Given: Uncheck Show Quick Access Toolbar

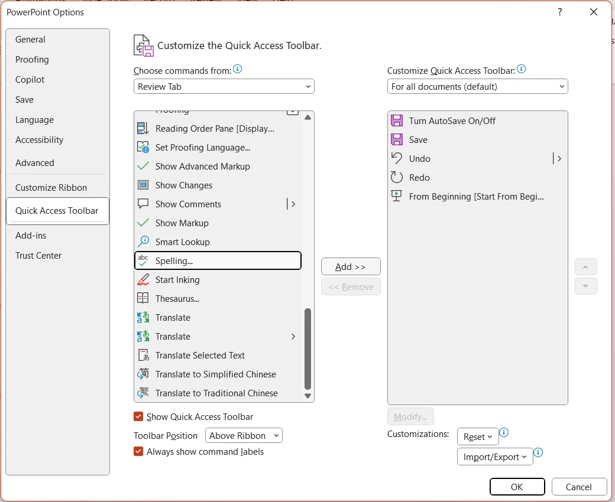Looking at the screenshot, I should (138, 416).
